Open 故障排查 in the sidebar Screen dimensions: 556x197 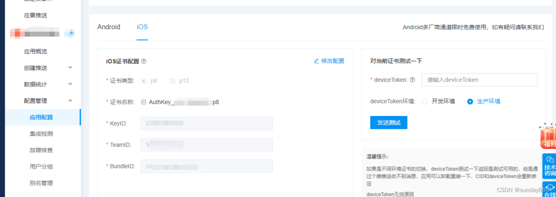click(42, 150)
